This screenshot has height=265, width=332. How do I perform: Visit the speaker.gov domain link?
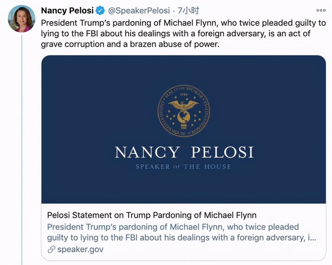[80, 249]
